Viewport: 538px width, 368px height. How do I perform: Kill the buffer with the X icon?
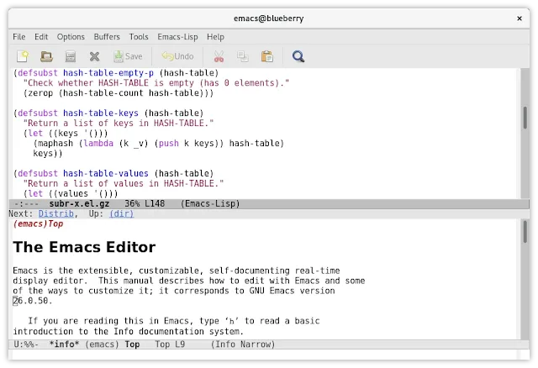pos(94,56)
